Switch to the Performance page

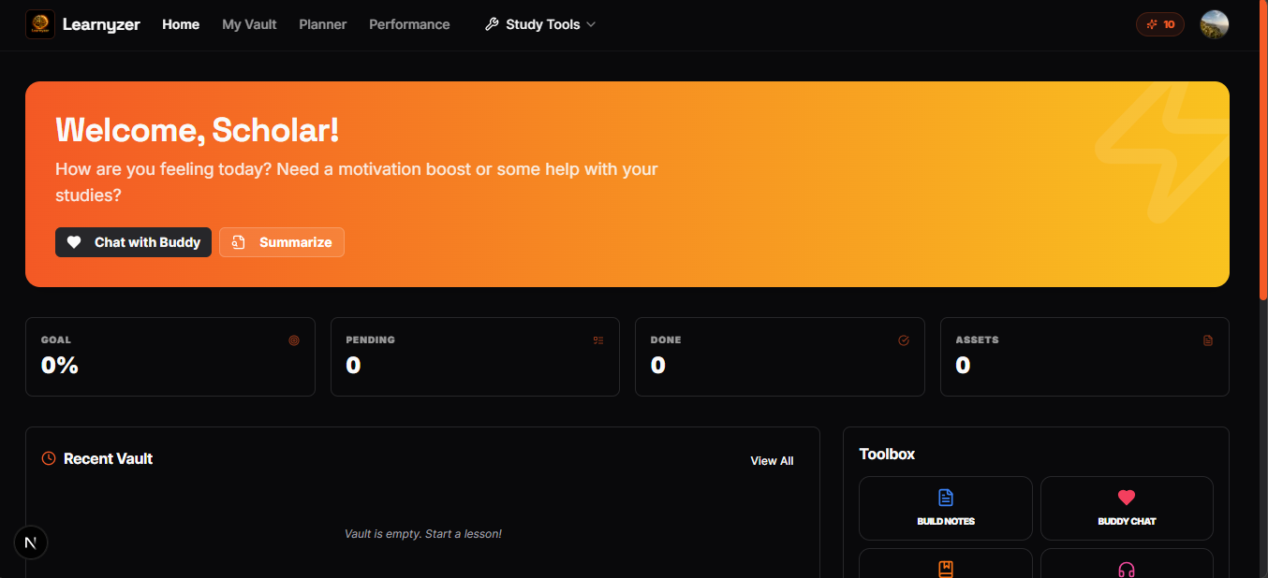(x=409, y=24)
